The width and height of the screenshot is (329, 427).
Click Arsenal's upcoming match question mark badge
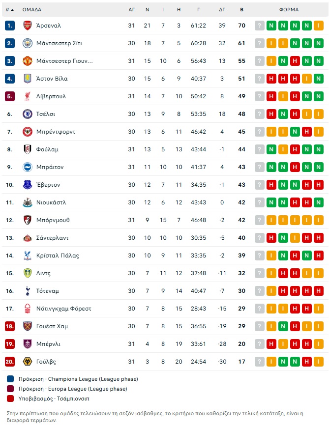coord(260,26)
